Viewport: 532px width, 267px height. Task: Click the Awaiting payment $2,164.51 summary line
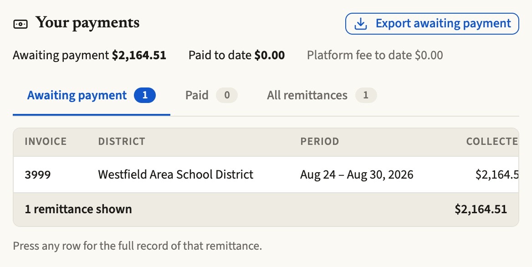tap(90, 55)
